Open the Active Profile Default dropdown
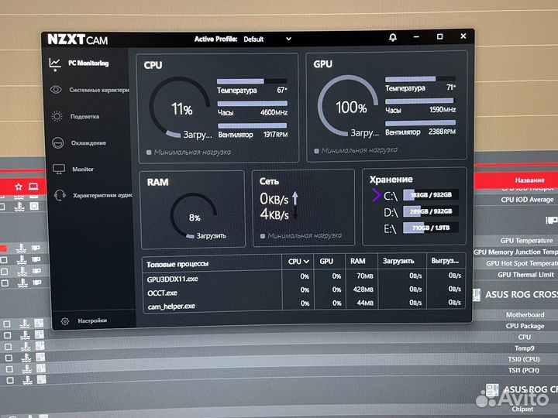Image resolution: width=558 pixels, height=418 pixels. pyautogui.click(x=267, y=39)
